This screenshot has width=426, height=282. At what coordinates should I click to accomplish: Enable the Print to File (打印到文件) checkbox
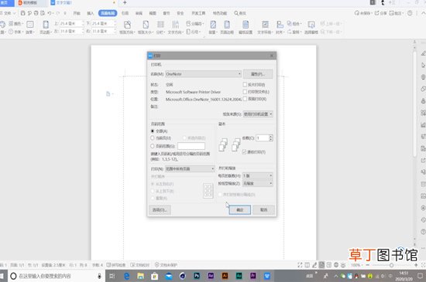point(245,92)
